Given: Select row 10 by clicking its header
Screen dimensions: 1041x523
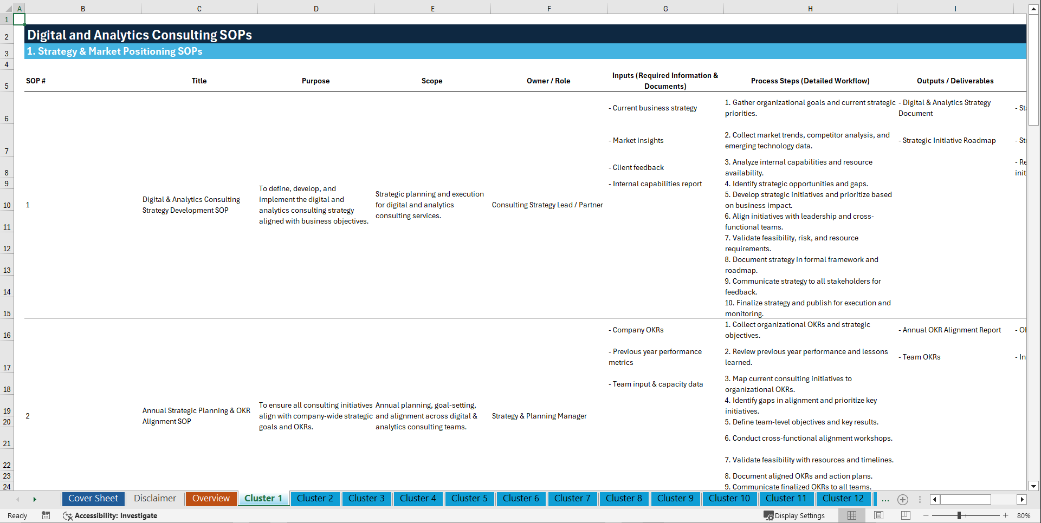Looking at the screenshot, I should coord(7,205).
